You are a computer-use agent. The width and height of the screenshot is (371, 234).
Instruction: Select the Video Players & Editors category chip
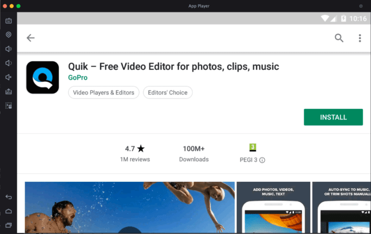click(104, 92)
